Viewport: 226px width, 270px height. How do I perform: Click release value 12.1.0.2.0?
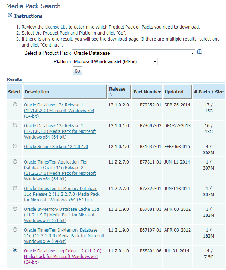119,105
